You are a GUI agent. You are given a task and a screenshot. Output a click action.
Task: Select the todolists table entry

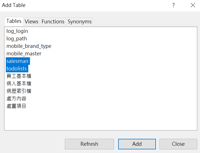pyautogui.click(x=17, y=68)
